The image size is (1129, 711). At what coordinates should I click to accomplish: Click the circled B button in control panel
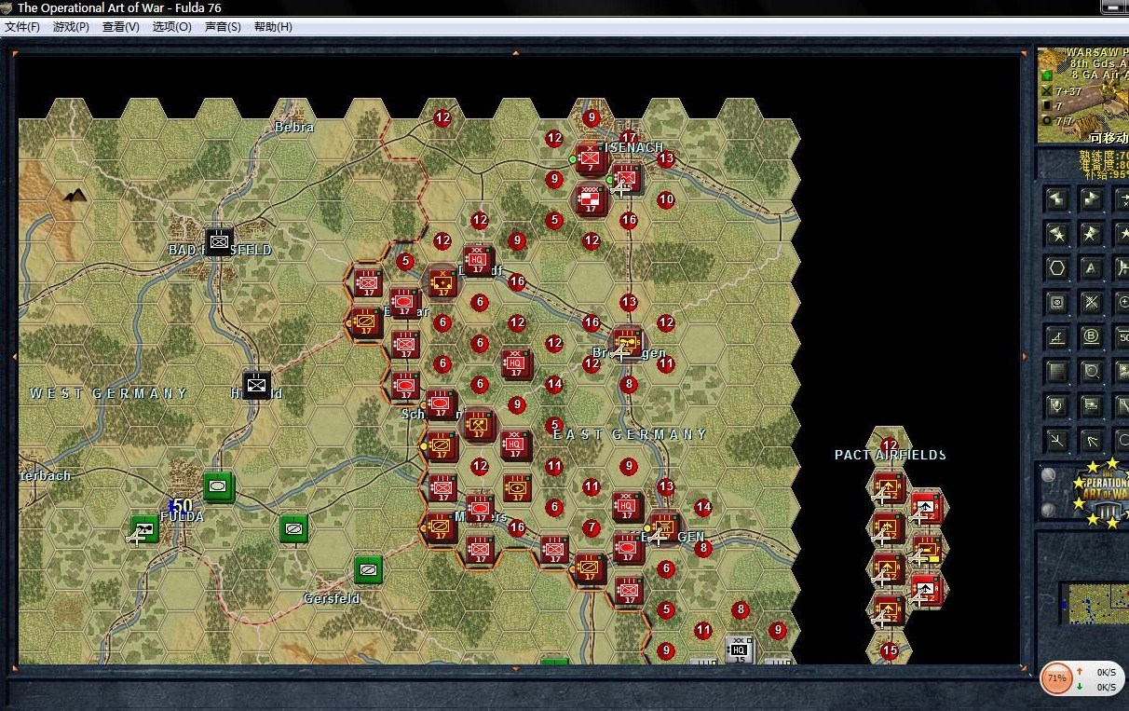[1091, 336]
